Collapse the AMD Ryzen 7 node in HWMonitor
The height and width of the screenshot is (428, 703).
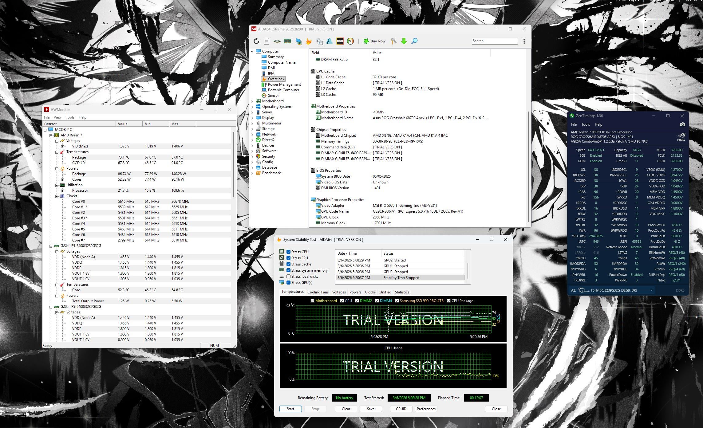[x=51, y=135]
